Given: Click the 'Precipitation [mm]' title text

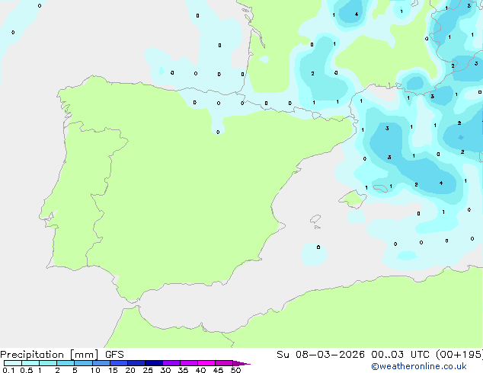Looking at the screenshot, I should tap(50, 355).
